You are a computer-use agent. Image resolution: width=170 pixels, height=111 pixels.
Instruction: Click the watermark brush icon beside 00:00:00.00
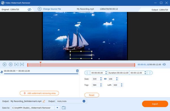tap(2, 72)
